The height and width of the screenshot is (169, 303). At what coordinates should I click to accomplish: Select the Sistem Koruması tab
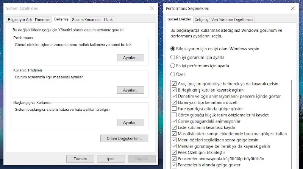pos(86,20)
